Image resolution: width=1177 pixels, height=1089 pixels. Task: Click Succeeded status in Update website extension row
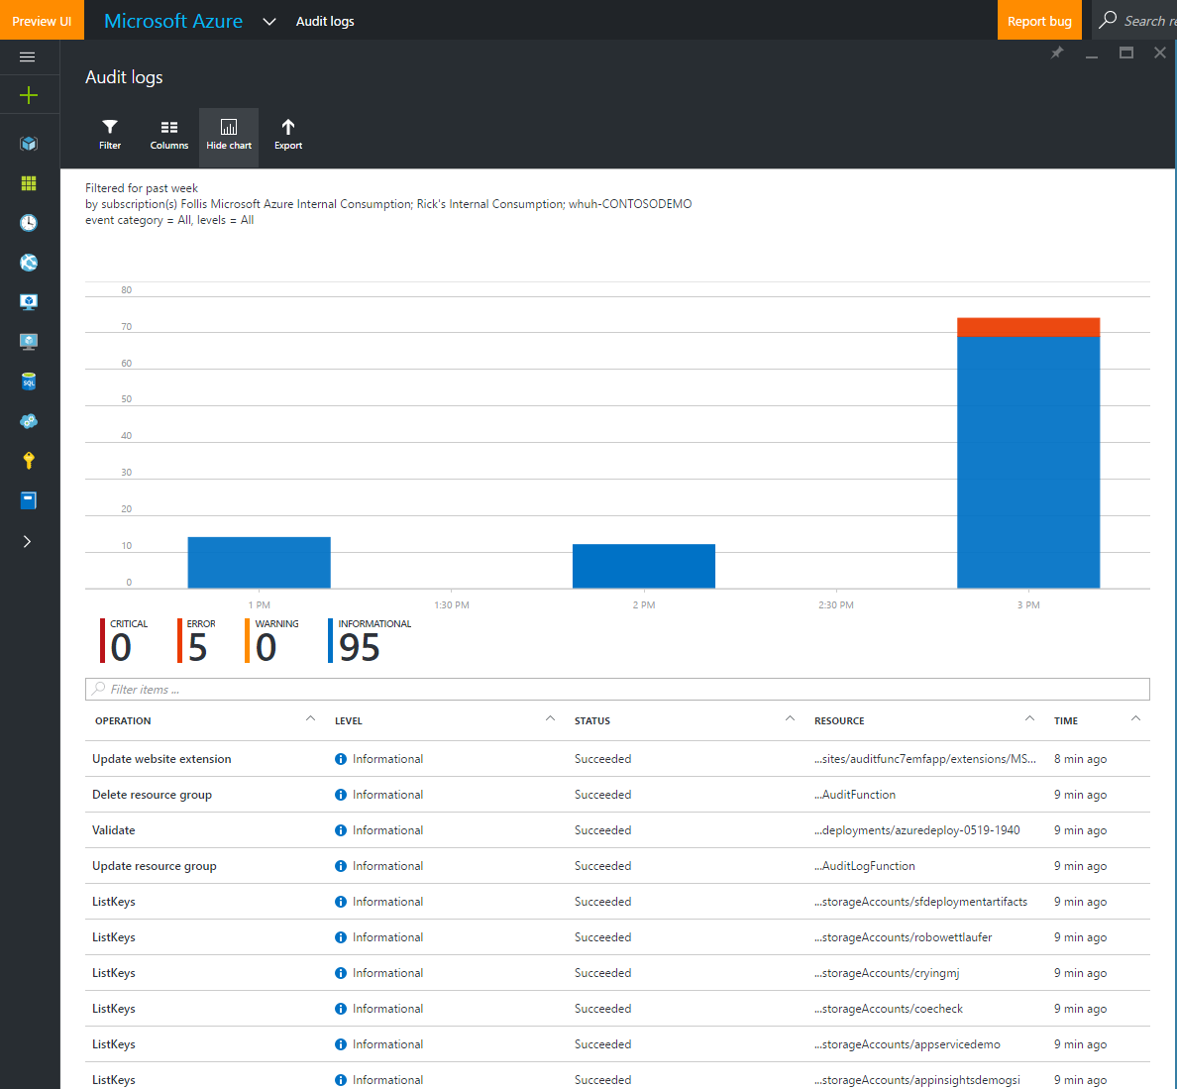tap(602, 759)
